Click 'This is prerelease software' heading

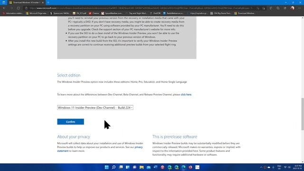[x=175, y=137]
